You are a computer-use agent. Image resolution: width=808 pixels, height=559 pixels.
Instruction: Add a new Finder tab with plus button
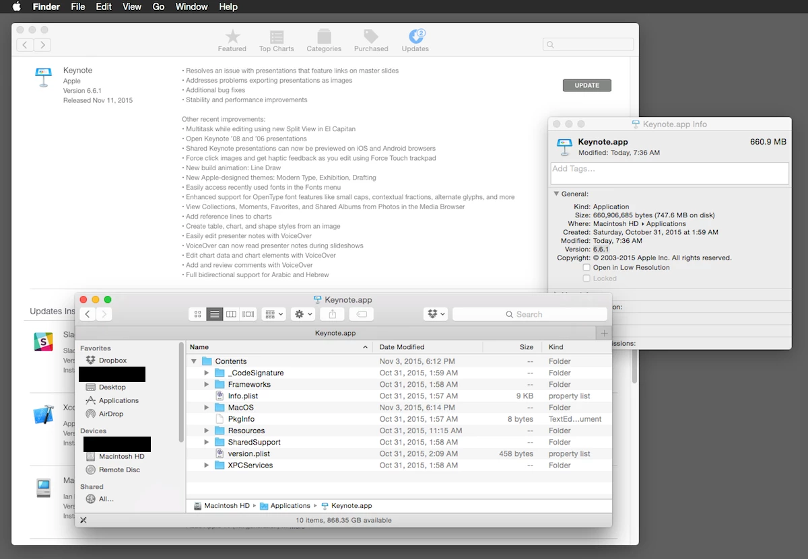604,333
